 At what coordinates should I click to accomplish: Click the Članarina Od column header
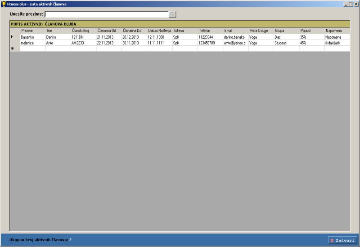pyautogui.click(x=109, y=31)
